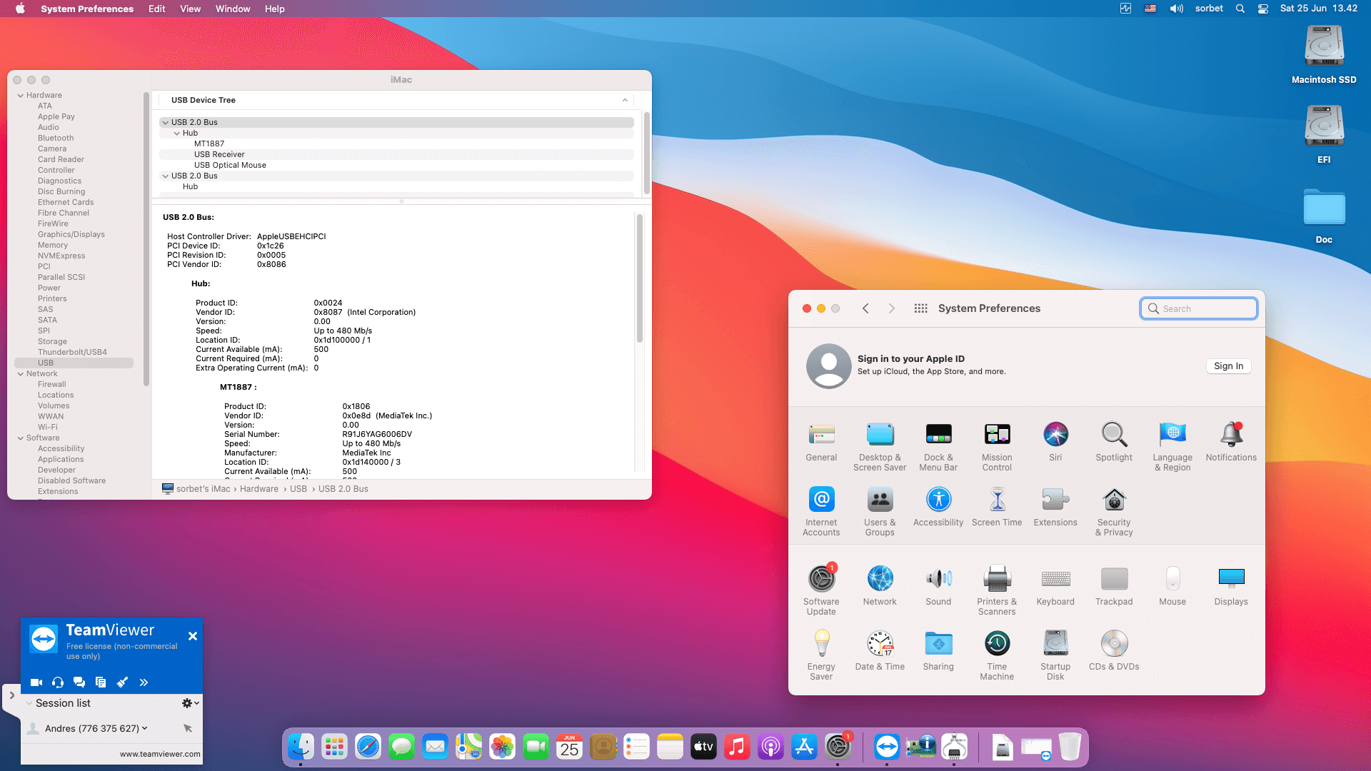The image size is (1371, 771).
Task: Open Spotlight preferences pane
Action: [x=1114, y=442]
